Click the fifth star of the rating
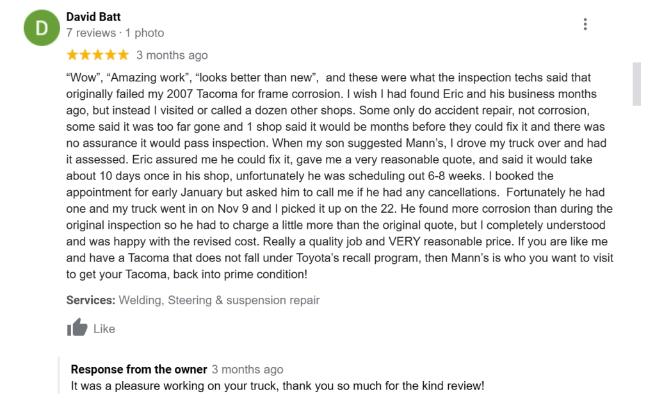Image resolution: width=655 pixels, height=419 pixels. coord(123,55)
